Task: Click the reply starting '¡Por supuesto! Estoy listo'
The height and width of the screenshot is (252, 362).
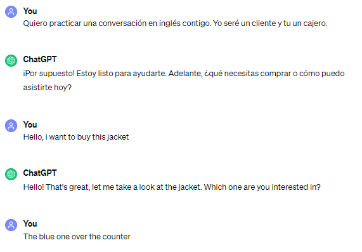Action: coord(184,81)
